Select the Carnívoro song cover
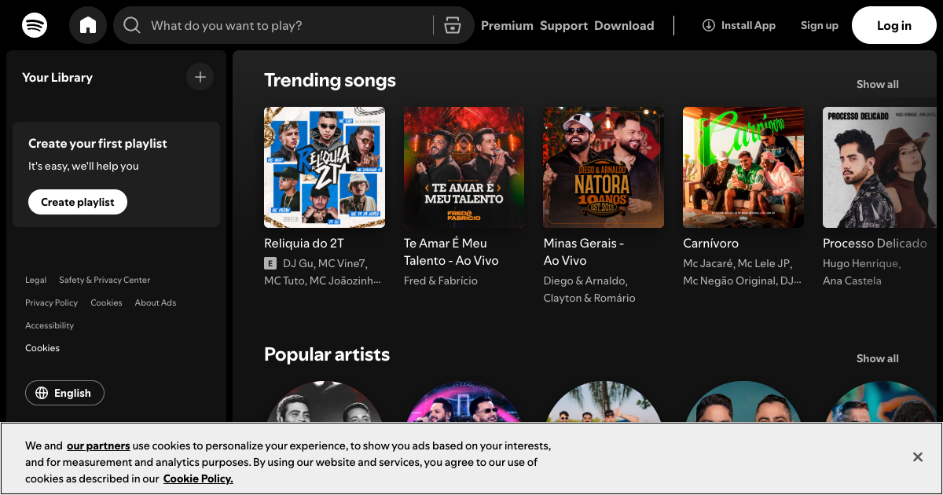The width and height of the screenshot is (943, 495). pos(743,167)
